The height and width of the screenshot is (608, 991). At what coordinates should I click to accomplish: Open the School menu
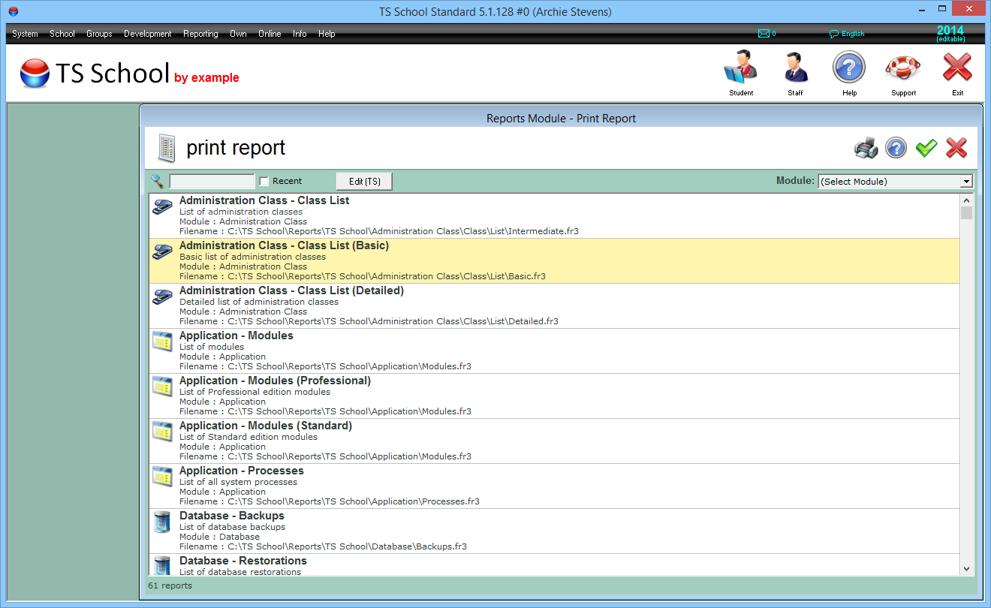point(62,34)
